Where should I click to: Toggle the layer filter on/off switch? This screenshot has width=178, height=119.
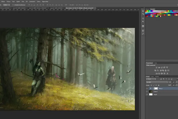click(177, 79)
